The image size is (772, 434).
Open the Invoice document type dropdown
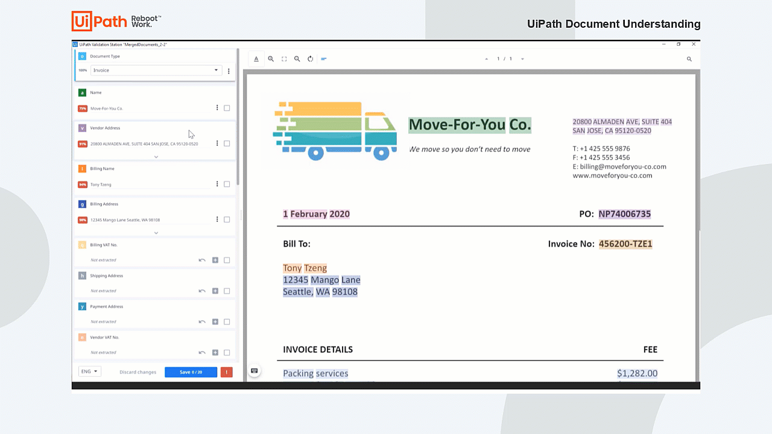[156, 71]
